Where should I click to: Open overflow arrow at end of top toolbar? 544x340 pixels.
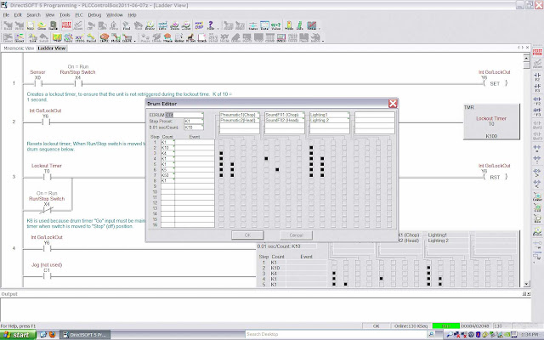tap(319, 28)
